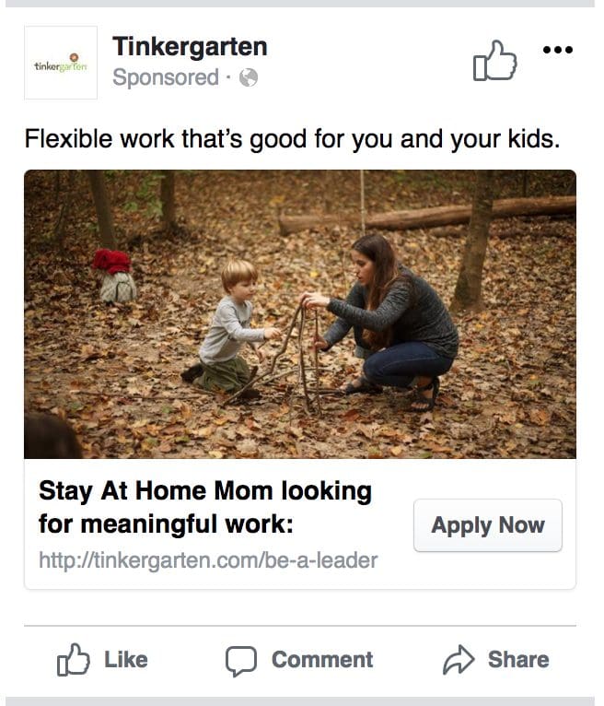Open the three-dot post options menu
The image size is (604, 706).
(x=558, y=50)
